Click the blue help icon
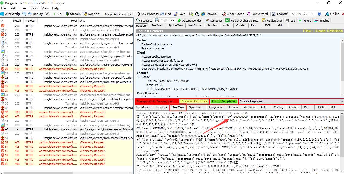 [319, 14]
